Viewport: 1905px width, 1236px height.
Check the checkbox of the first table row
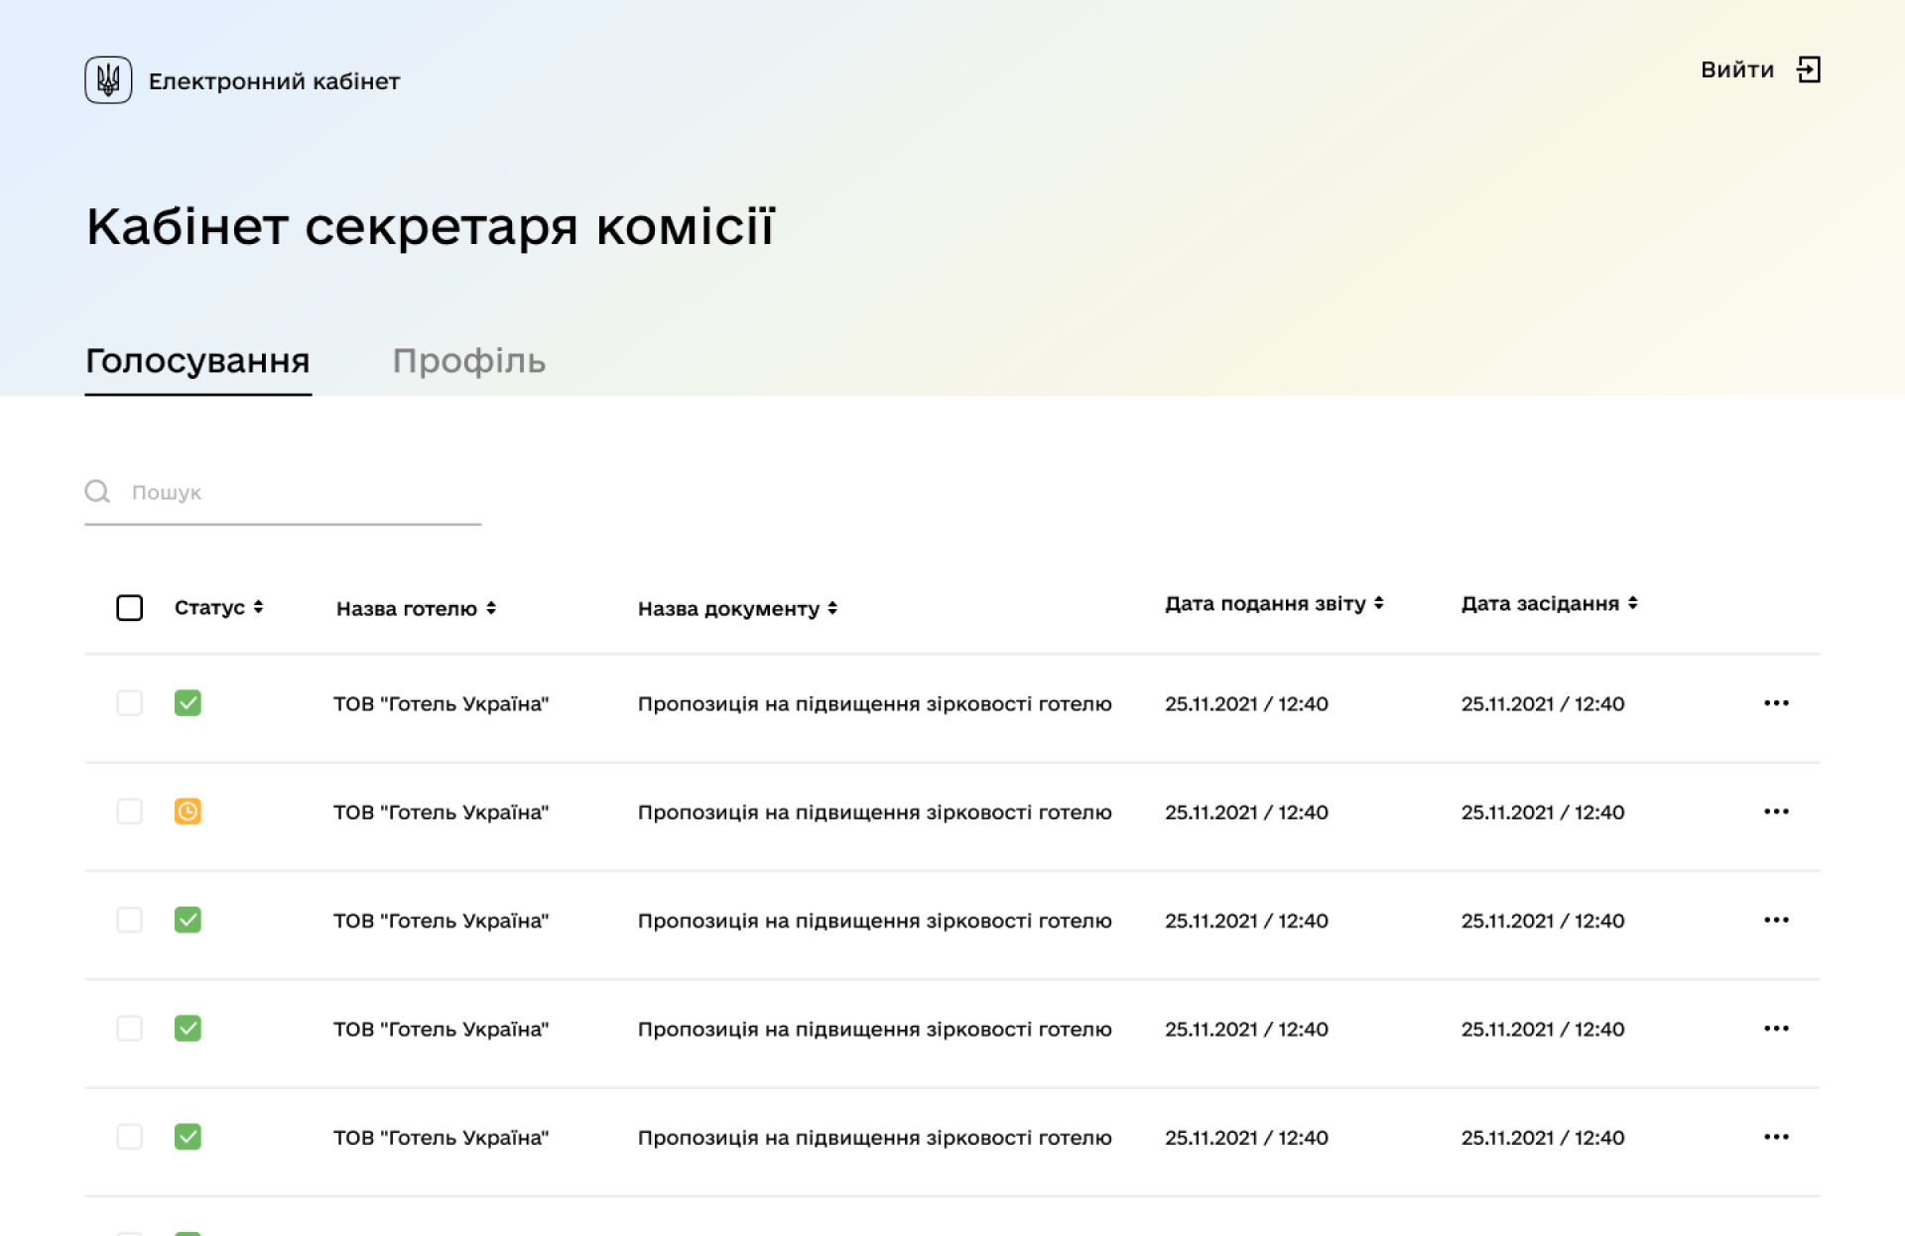[x=130, y=703]
